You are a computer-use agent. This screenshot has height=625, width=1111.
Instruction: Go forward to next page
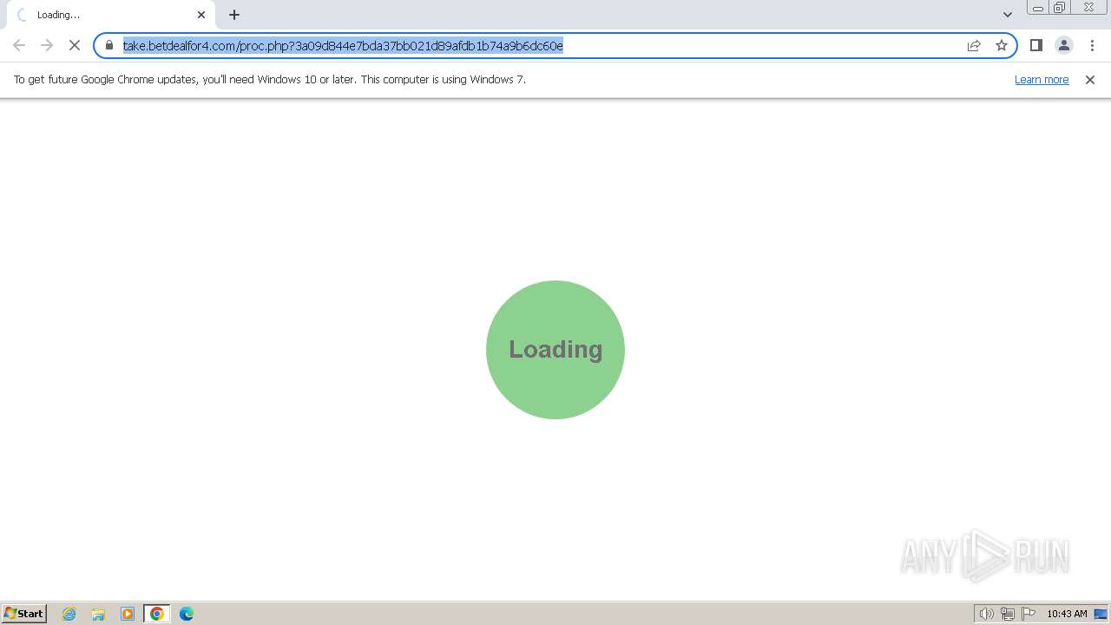(x=47, y=45)
